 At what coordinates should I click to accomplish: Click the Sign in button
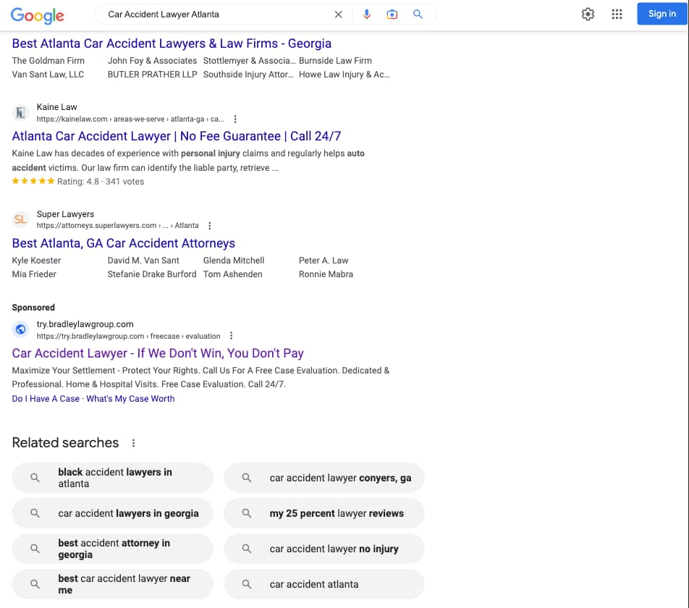coord(662,14)
